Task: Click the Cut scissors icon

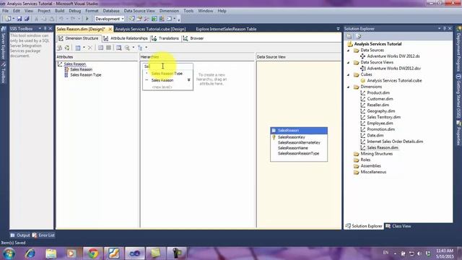Action: (x=37, y=19)
